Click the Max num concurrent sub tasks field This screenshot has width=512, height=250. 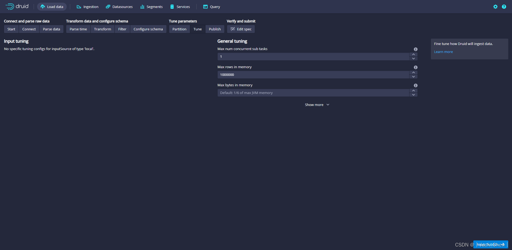(x=313, y=56)
